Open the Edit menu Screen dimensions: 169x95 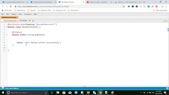[8, 14]
